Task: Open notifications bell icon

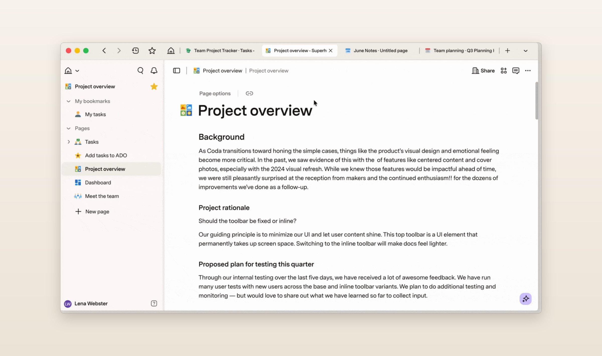Action: (154, 71)
